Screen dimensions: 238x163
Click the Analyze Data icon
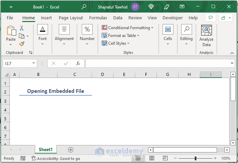point(207,30)
